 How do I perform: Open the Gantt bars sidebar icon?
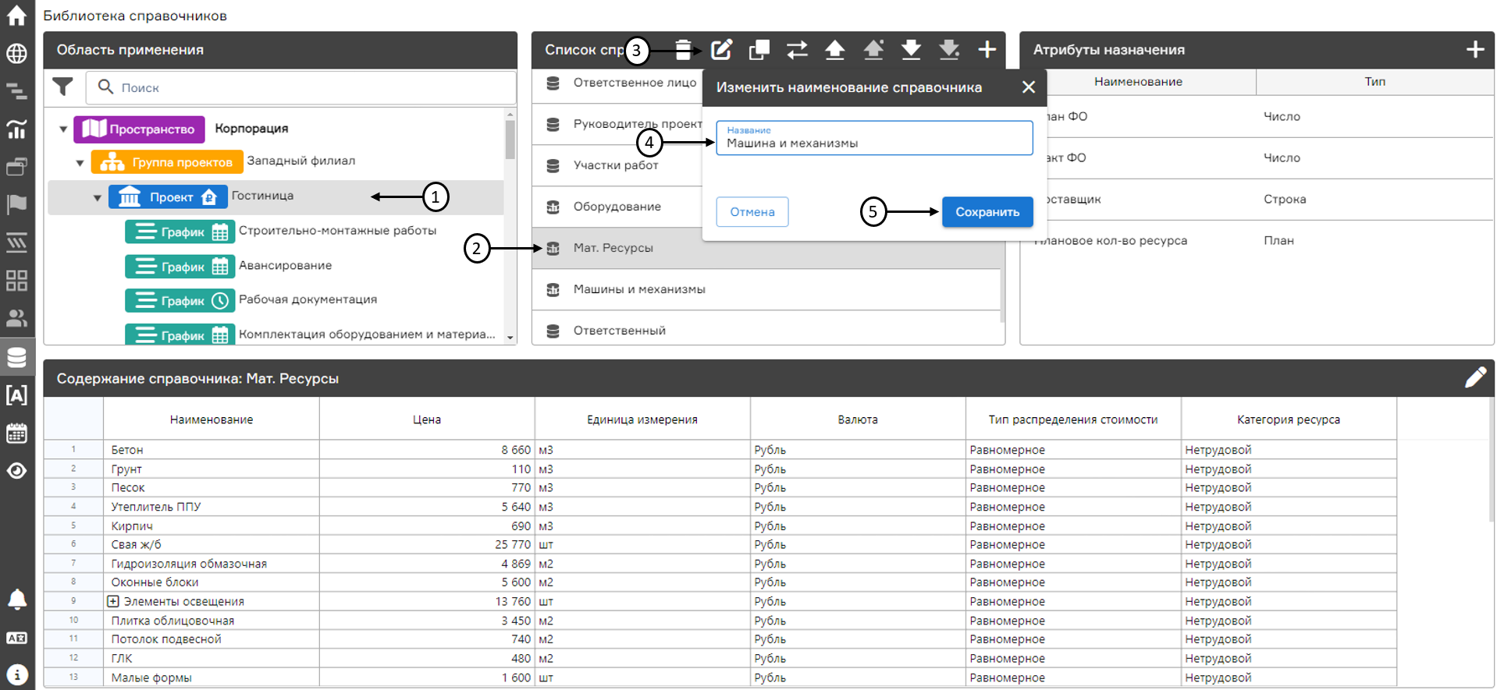16,91
